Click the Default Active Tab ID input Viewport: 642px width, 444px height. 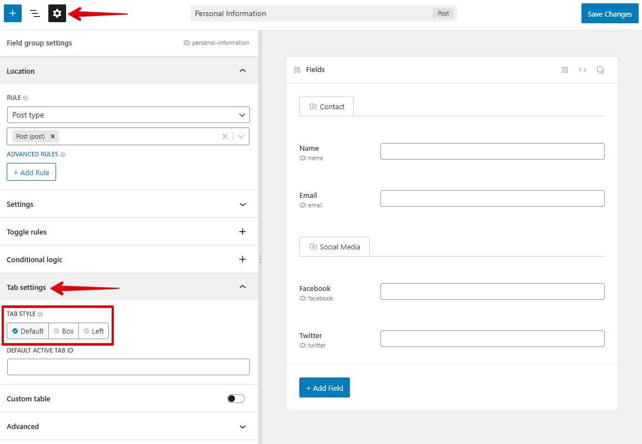tap(128, 367)
